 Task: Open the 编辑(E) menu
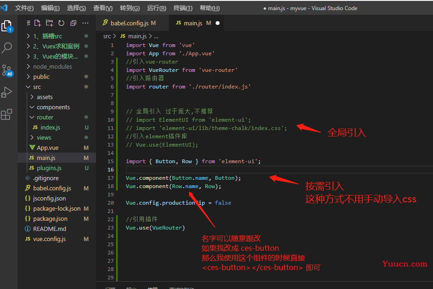(50, 8)
